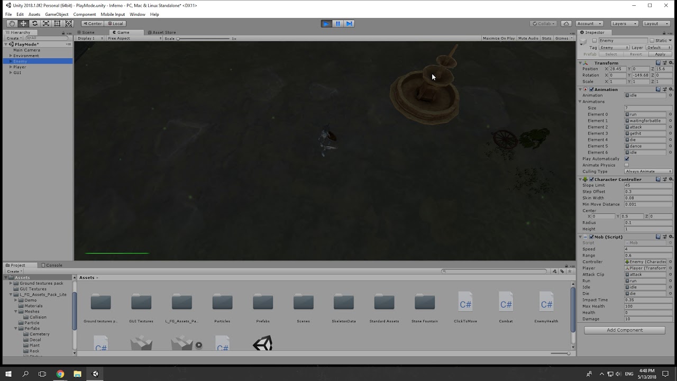The height and width of the screenshot is (381, 677).
Task: Select the Move tool in toolbar
Action: (23, 23)
